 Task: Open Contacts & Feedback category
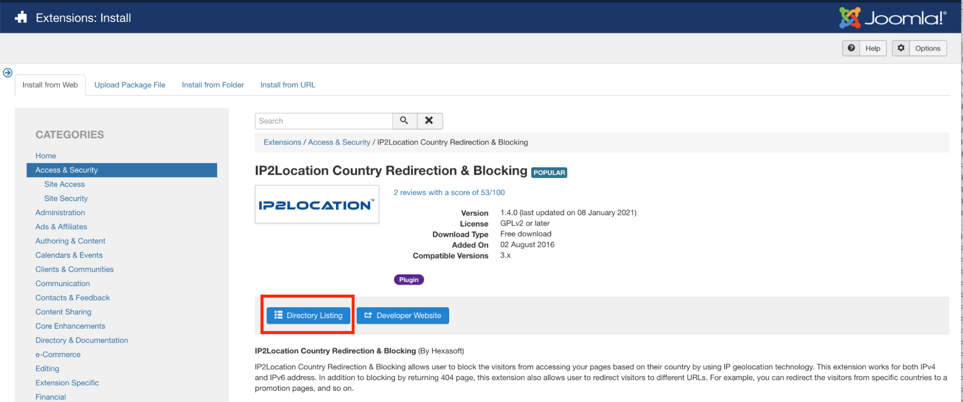[73, 298]
